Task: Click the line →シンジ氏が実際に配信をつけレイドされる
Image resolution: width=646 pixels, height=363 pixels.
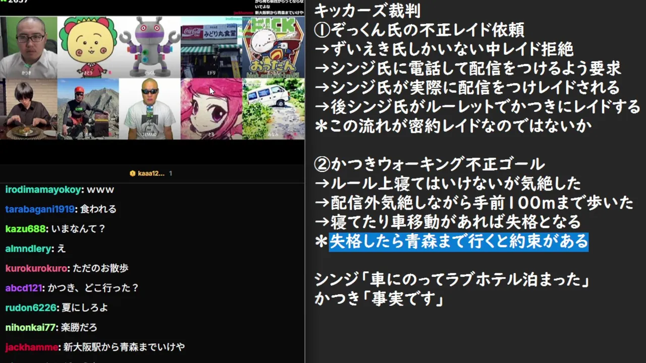Action: (467, 87)
